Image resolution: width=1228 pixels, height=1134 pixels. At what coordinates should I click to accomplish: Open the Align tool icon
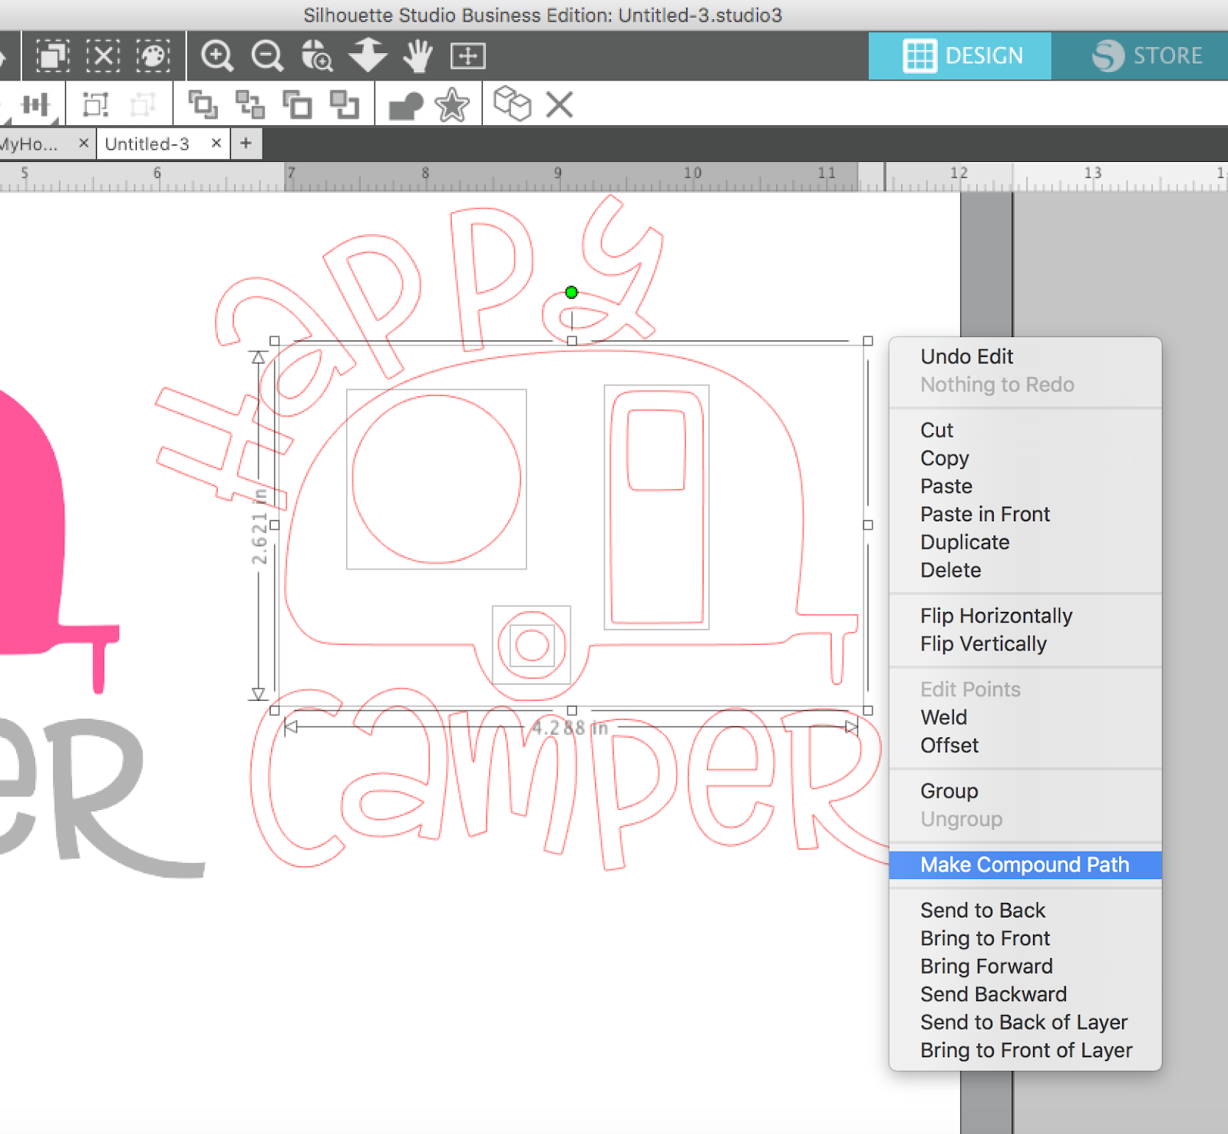pos(35,104)
